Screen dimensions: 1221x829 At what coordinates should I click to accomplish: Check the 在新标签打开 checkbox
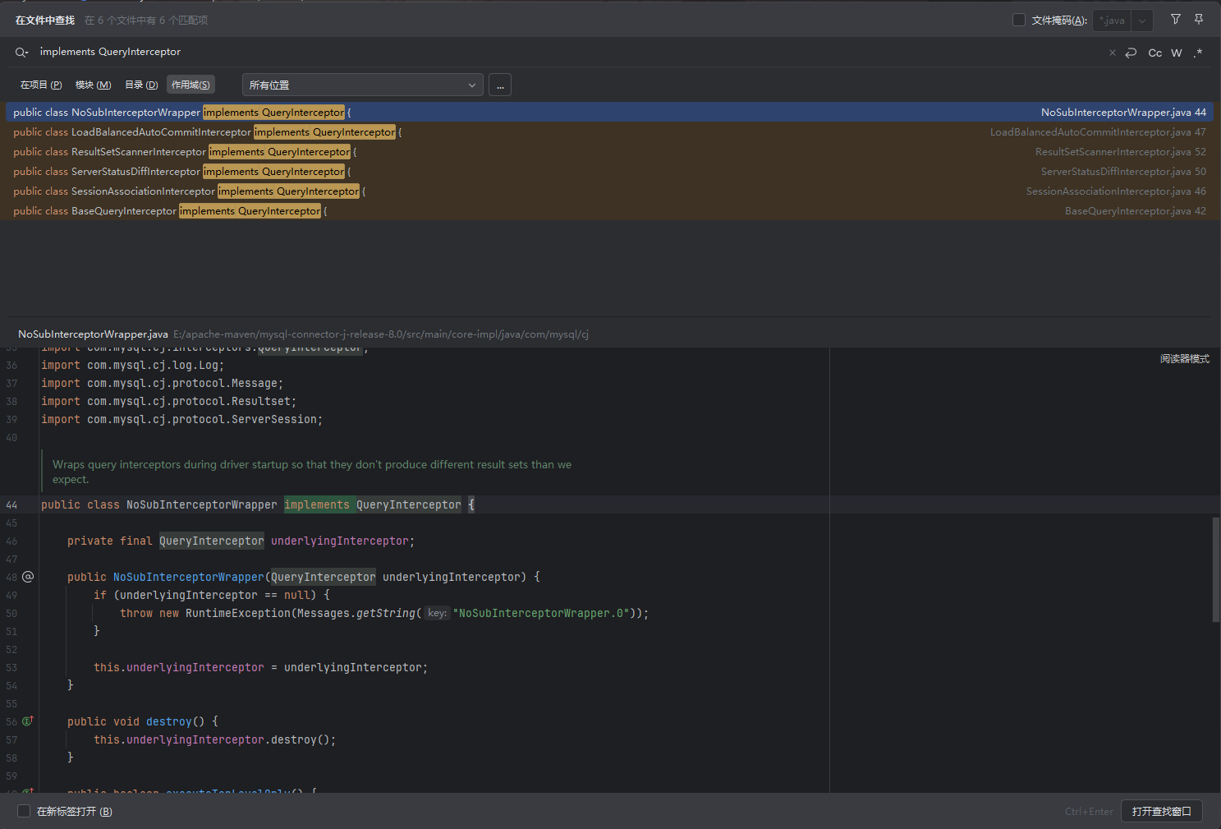tap(24, 811)
